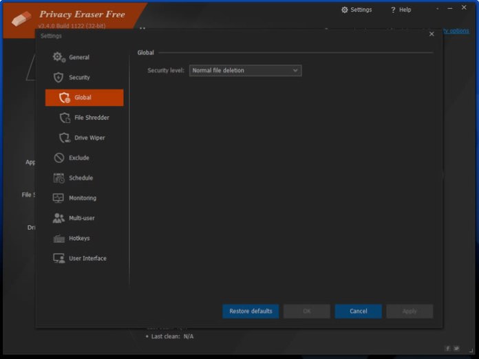Click the Security shield icon

click(59, 78)
